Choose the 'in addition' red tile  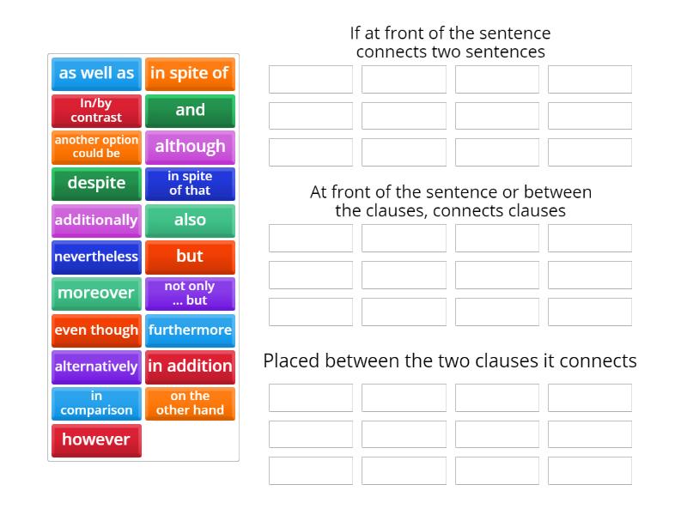(190, 367)
